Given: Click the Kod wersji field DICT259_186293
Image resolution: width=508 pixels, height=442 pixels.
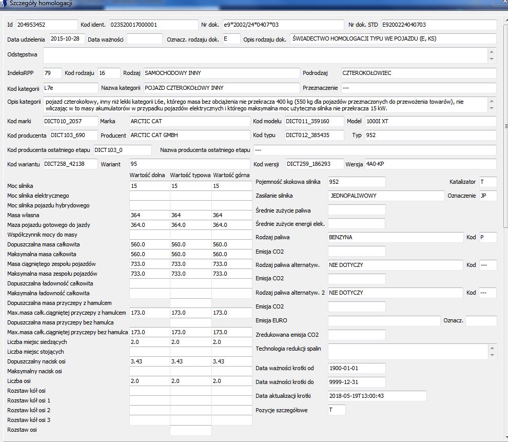Looking at the screenshot, I should [315, 164].
